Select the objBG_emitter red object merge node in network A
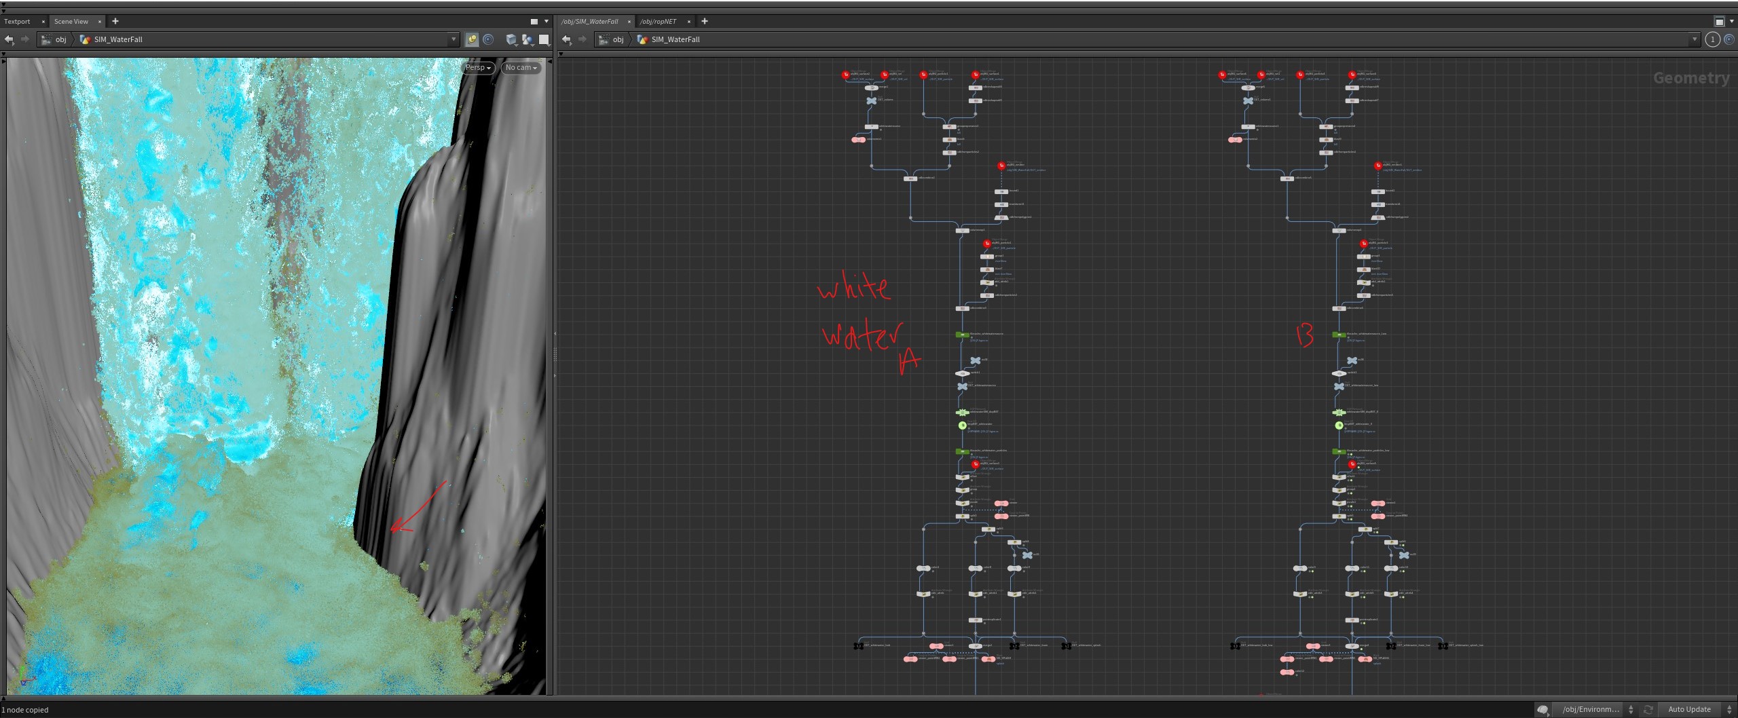1738x718 pixels. (x=1001, y=166)
